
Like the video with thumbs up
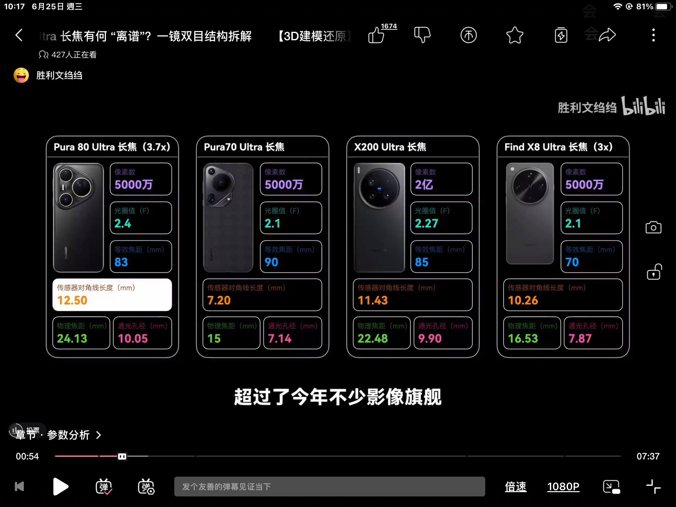[376, 35]
